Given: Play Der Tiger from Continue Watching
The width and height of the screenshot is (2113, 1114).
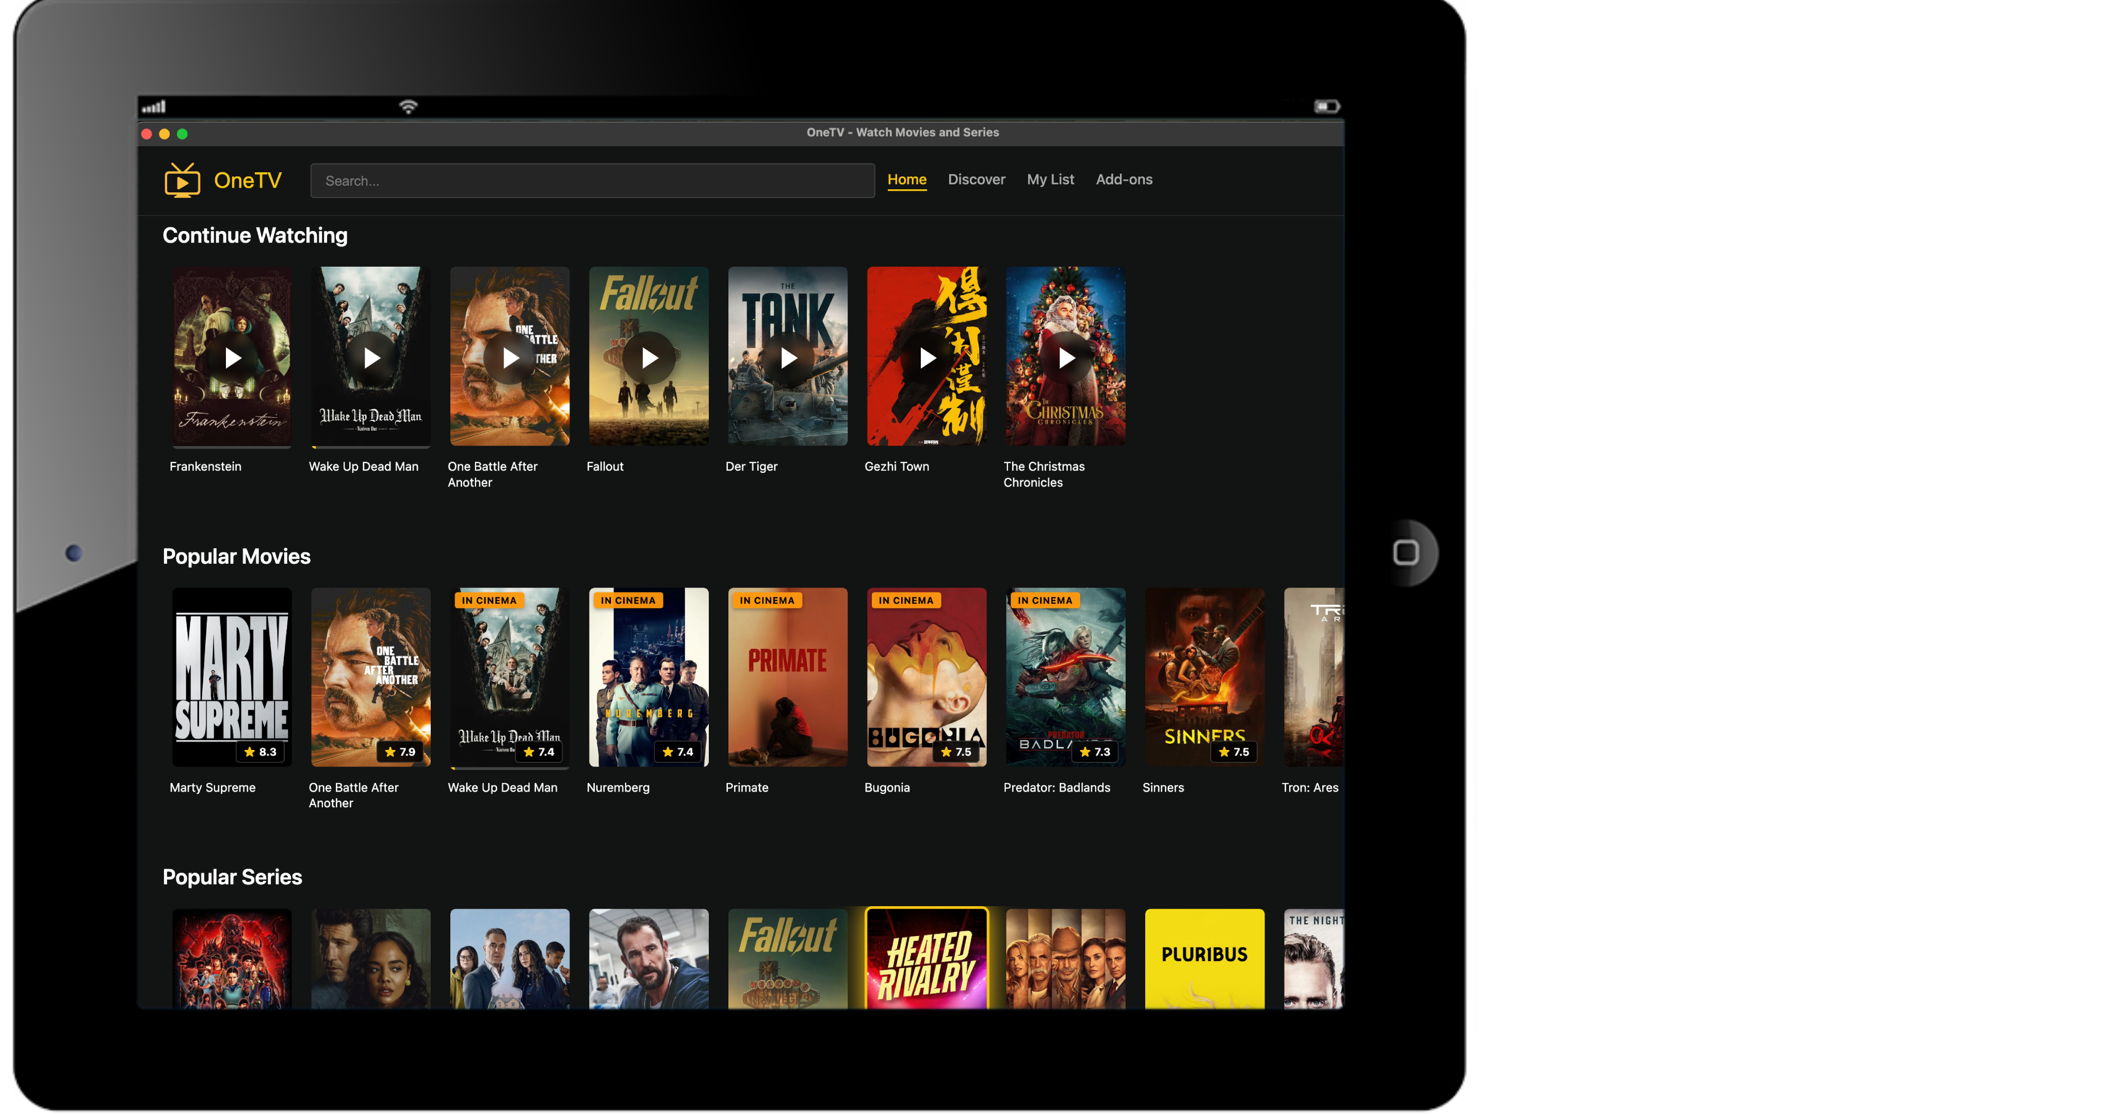Looking at the screenshot, I should [x=787, y=357].
